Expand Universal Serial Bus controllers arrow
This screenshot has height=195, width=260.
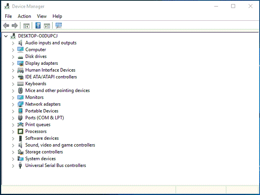click(x=13, y=166)
